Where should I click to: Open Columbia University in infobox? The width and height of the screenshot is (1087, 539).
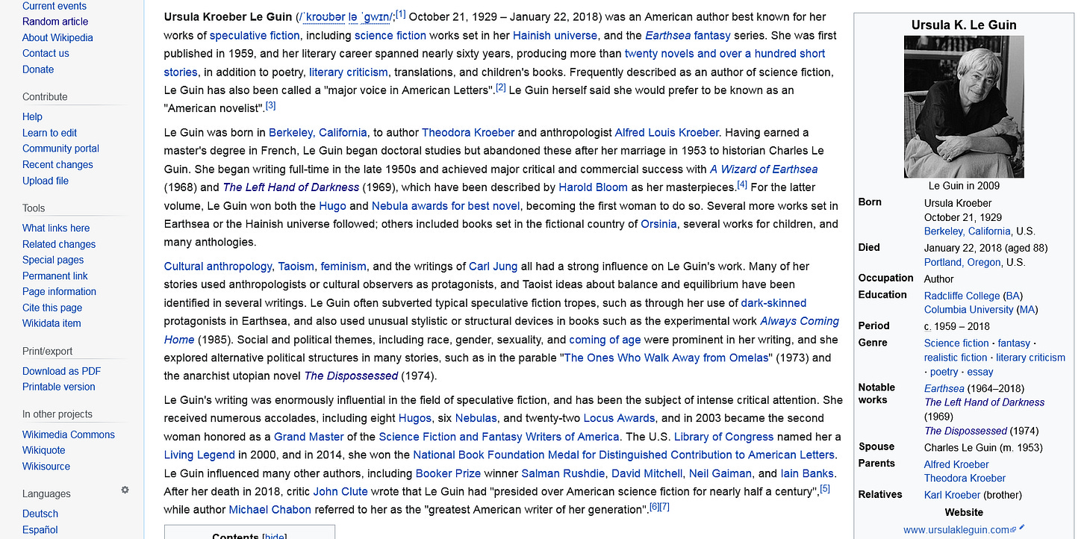969,309
